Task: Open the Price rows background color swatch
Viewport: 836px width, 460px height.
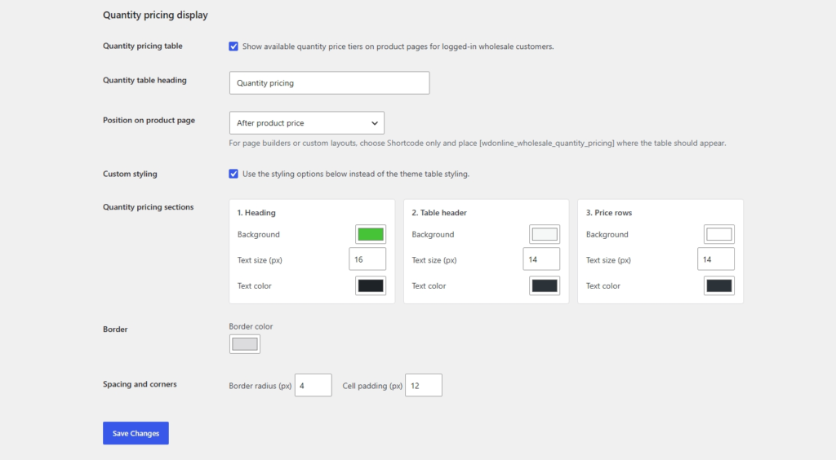Action: click(x=718, y=234)
